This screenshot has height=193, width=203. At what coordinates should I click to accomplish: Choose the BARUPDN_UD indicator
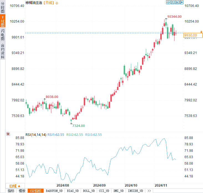coord(54,191)
